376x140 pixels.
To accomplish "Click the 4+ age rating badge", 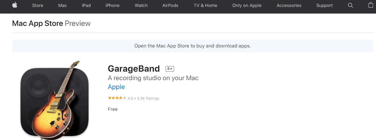I will (170, 69).
